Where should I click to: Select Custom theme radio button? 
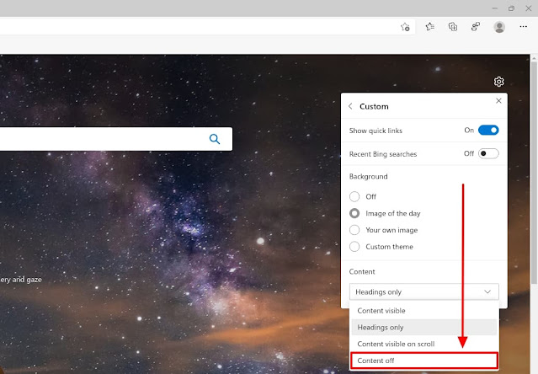tap(354, 246)
